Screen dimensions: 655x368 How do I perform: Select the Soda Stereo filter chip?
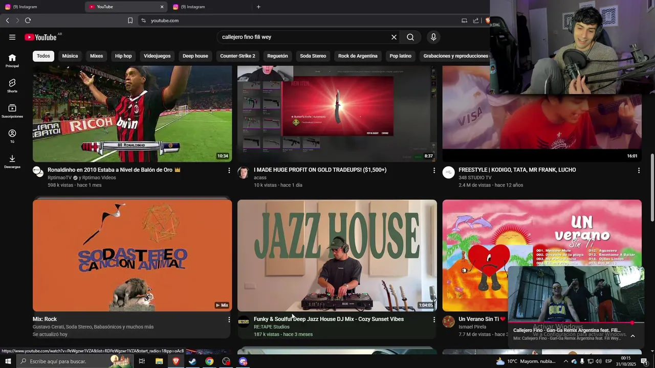(313, 56)
